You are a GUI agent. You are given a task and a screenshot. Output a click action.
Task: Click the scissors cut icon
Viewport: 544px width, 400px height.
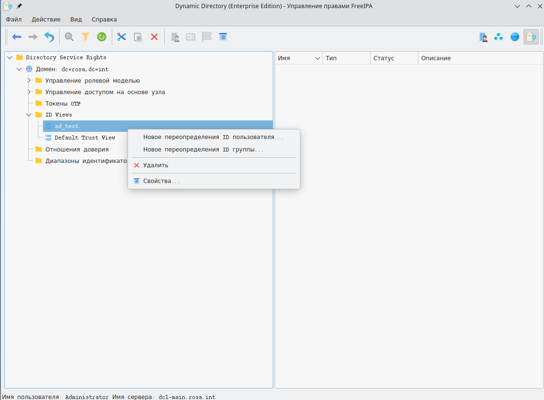122,37
